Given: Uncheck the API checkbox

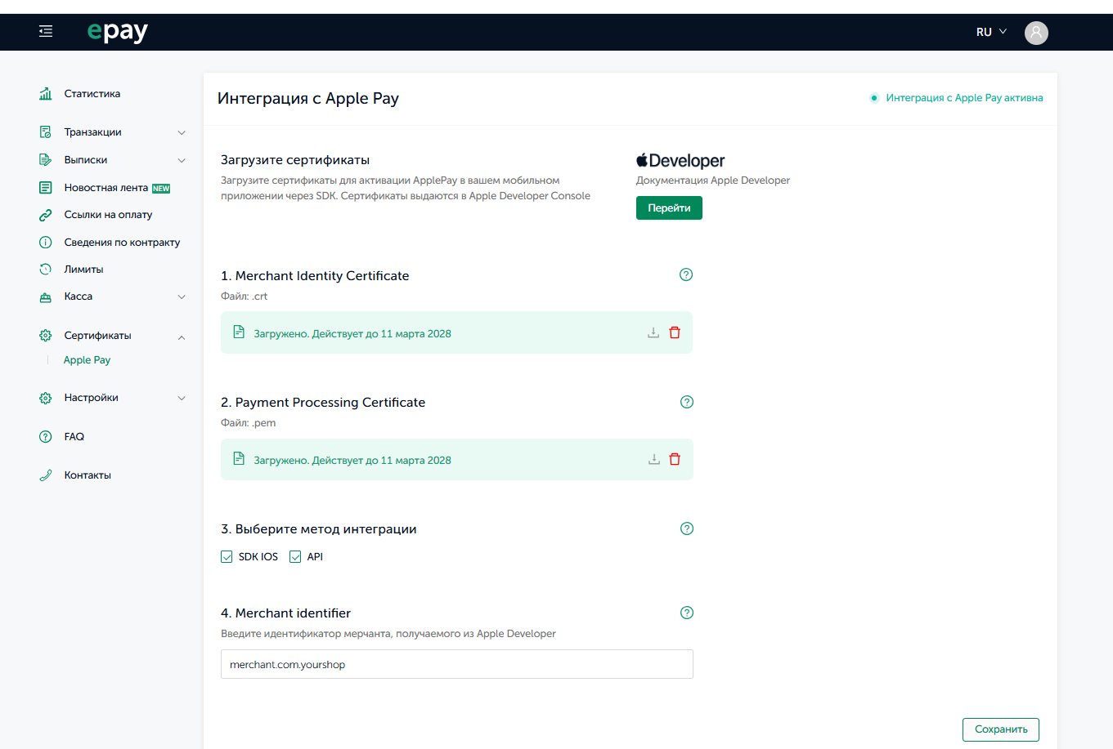Looking at the screenshot, I should point(295,557).
